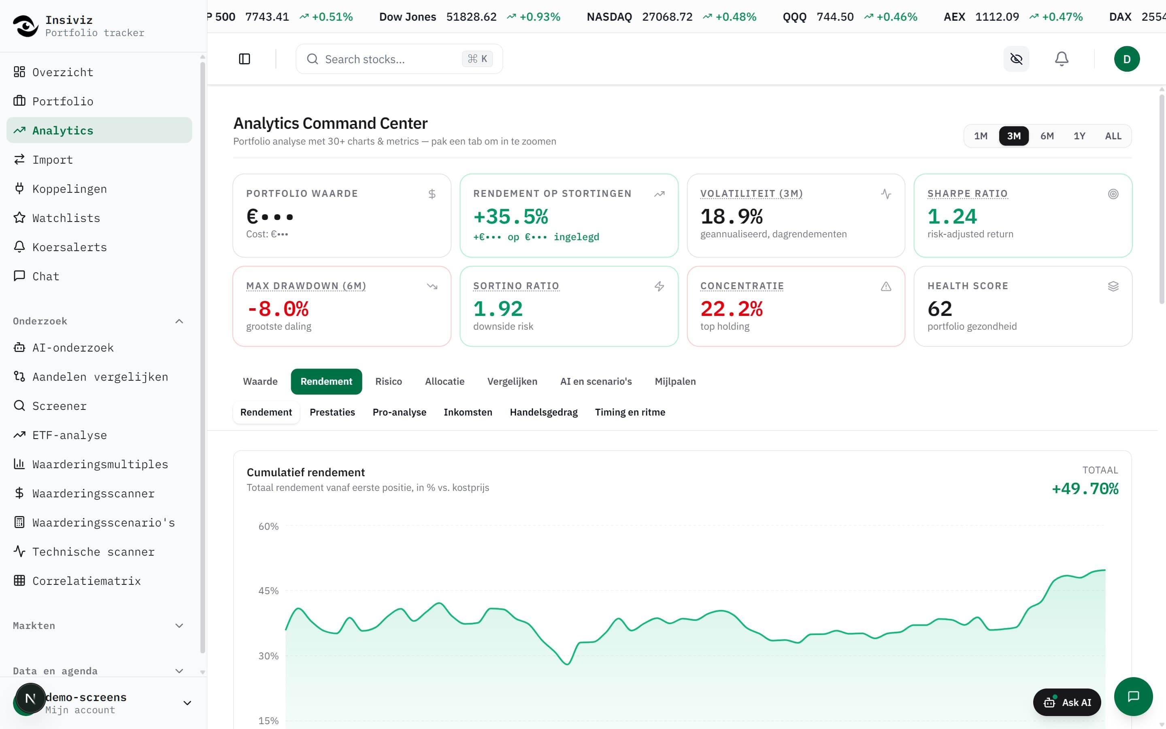Click the Dow Jones ticker entry
Screen dimensions: 1166x729
(469, 17)
